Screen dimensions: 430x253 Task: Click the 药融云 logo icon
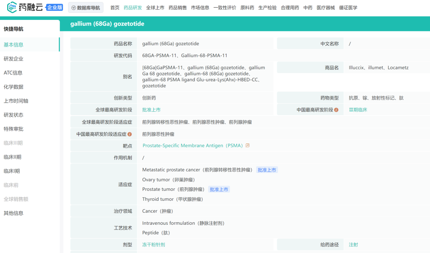13,7
